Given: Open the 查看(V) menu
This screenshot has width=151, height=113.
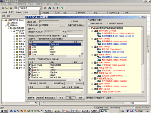Looking at the screenshot, I should 11,4.
